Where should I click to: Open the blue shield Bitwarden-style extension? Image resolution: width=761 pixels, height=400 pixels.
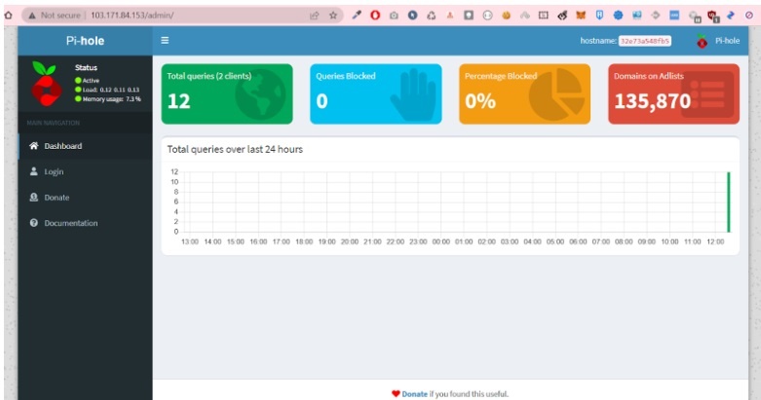600,15
